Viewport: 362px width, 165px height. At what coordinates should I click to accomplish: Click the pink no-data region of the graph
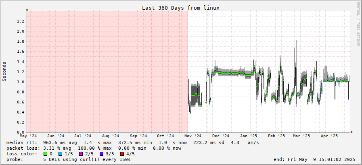pos(107,71)
